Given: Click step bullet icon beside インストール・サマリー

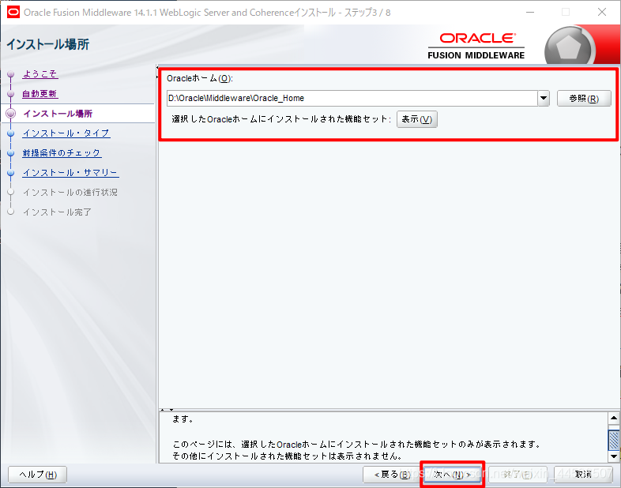Looking at the screenshot, I should coord(11,173).
